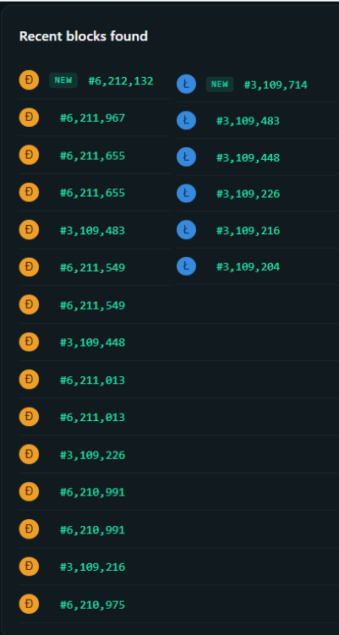The height and width of the screenshot is (635, 339).
Task: Click the Dogecoin icon beside #6,210,975
Action: (29, 604)
